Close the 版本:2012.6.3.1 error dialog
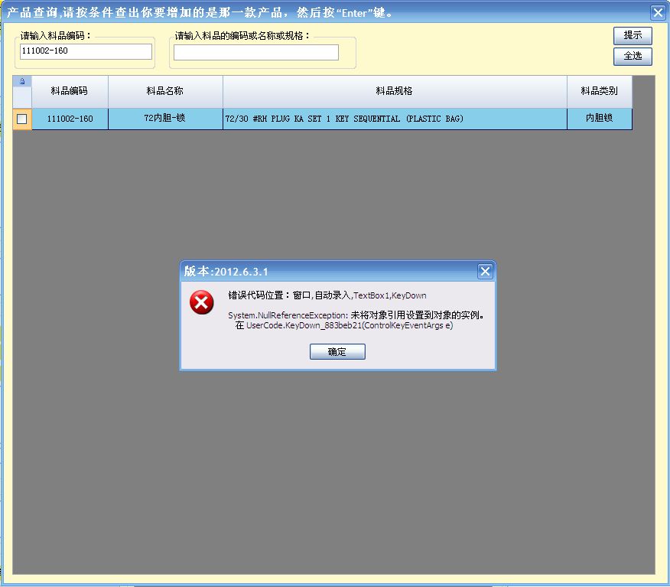 tap(485, 271)
